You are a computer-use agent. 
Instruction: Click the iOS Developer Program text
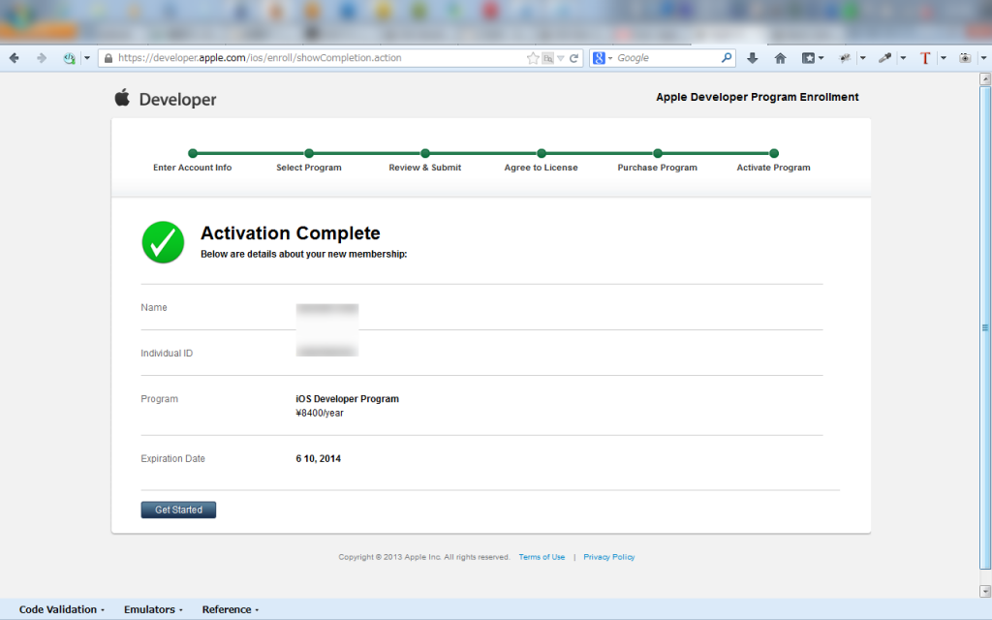(348, 399)
